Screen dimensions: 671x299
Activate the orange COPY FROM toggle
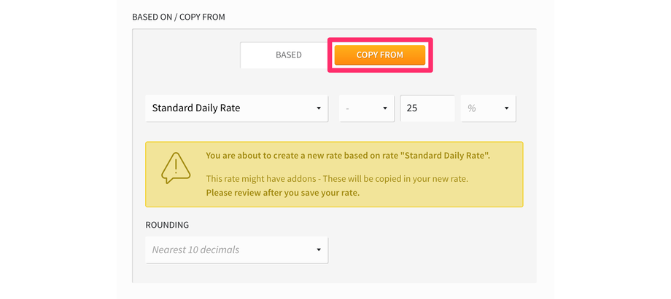(x=379, y=55)
